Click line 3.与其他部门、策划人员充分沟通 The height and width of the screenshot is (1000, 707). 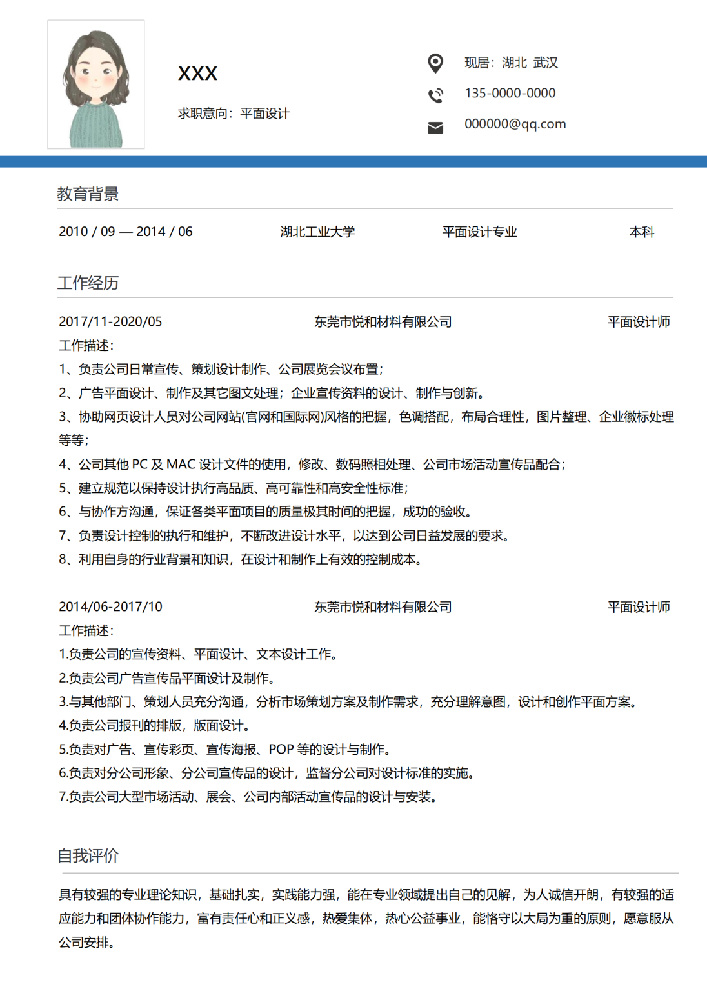click(348, 702)
